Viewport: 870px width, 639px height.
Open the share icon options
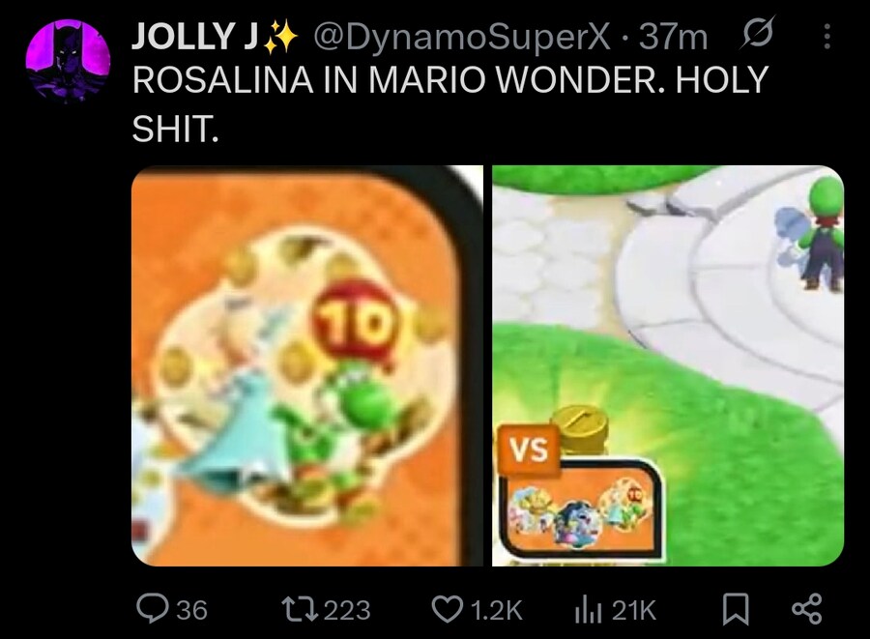[807, 609]
